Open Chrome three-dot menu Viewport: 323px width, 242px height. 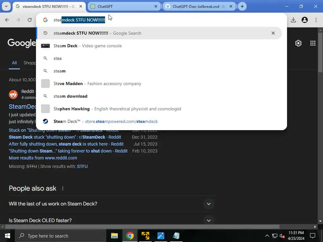click(316, 20)
